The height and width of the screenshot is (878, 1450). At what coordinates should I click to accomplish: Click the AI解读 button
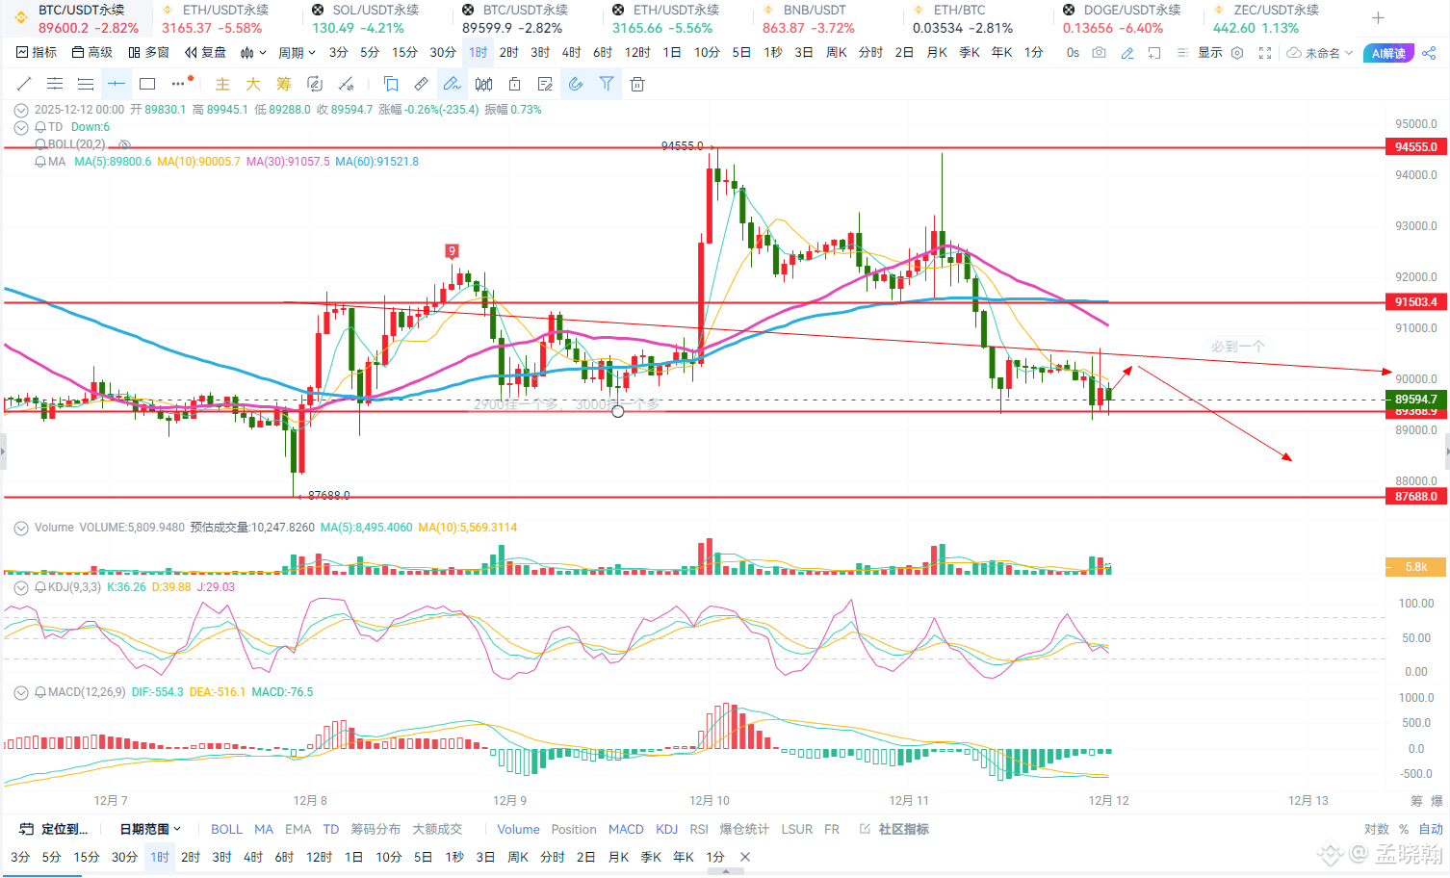(x=1388, y=53)
